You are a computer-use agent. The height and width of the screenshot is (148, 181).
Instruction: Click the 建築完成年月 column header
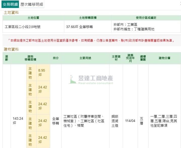click(x=130, y=58)
